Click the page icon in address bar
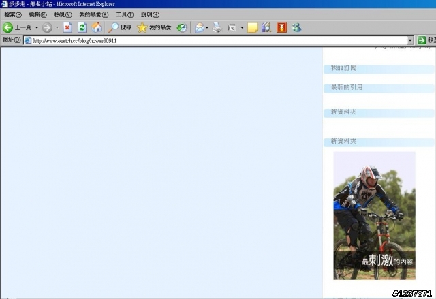The width and height of the screenshot is (436, 299). [28, 41]
